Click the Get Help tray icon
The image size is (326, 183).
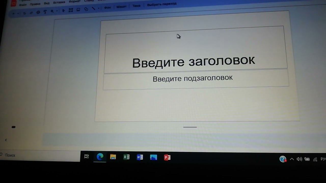[x=283, y=159]
